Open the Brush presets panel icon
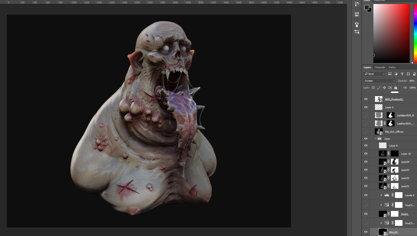Image resolution: width=417 pixels, height=236 pixels. pos(357,24)
